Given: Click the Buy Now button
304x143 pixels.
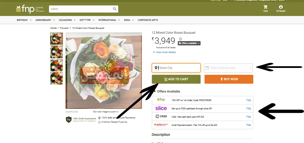Looking at the screenshot, I should tap(229, 79).
